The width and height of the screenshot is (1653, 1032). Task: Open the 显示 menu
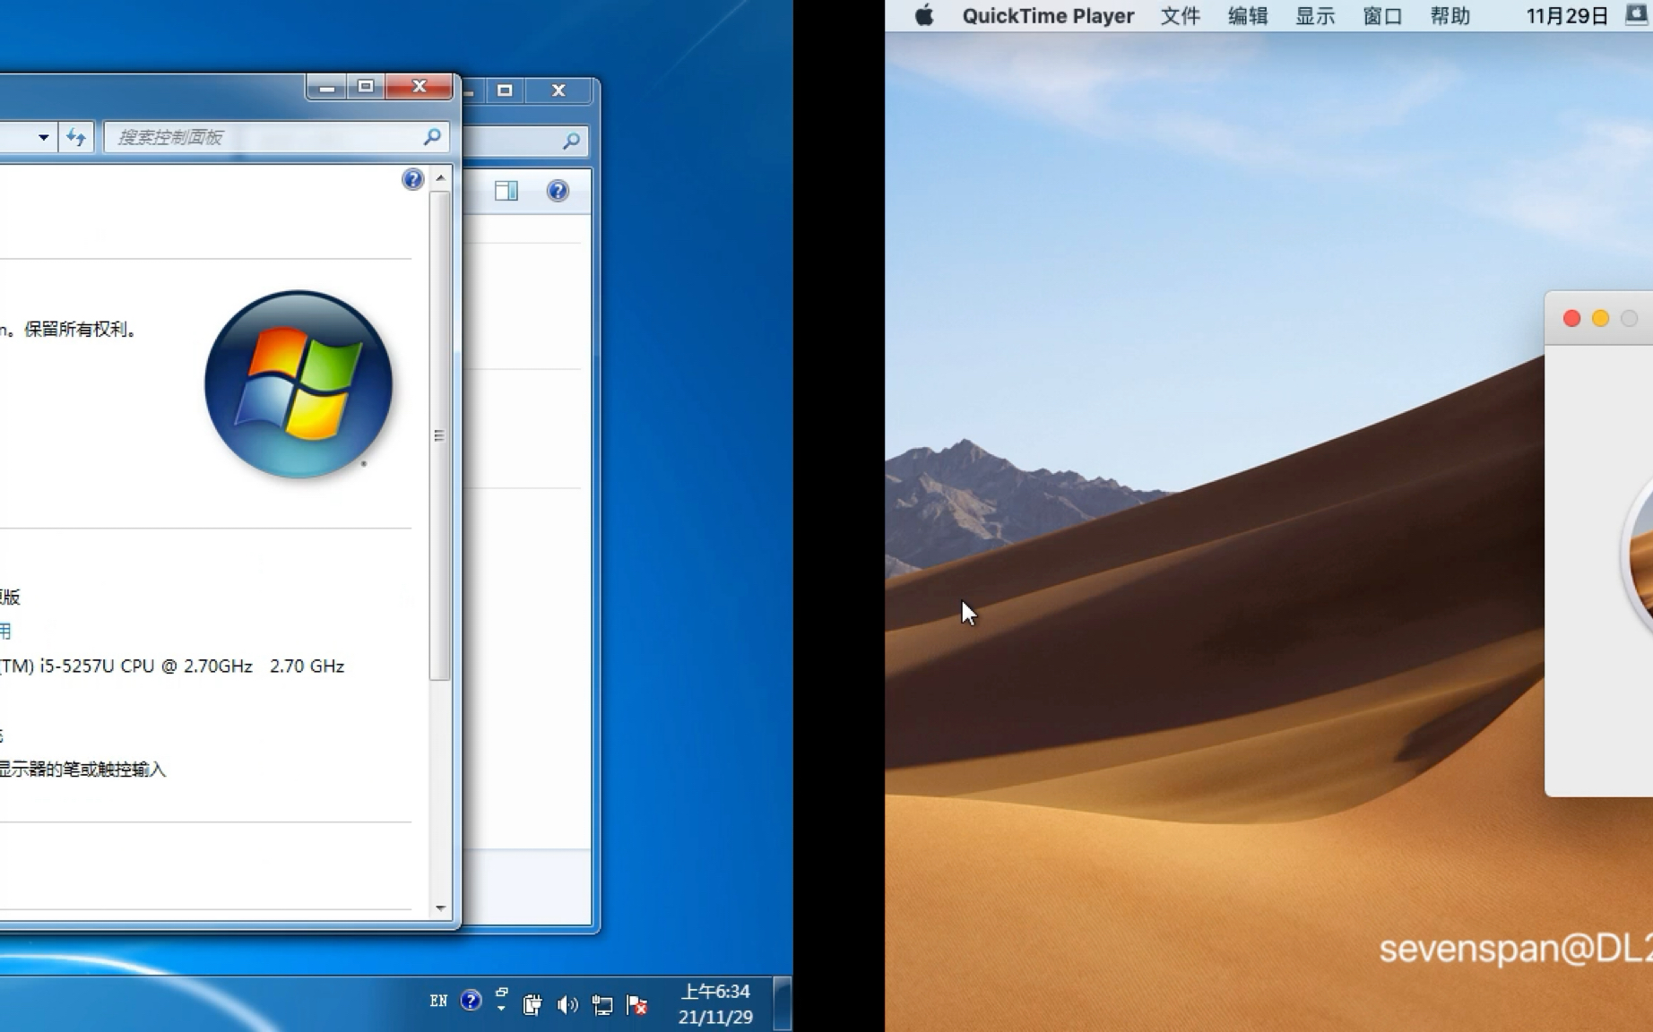point(1315,15)
